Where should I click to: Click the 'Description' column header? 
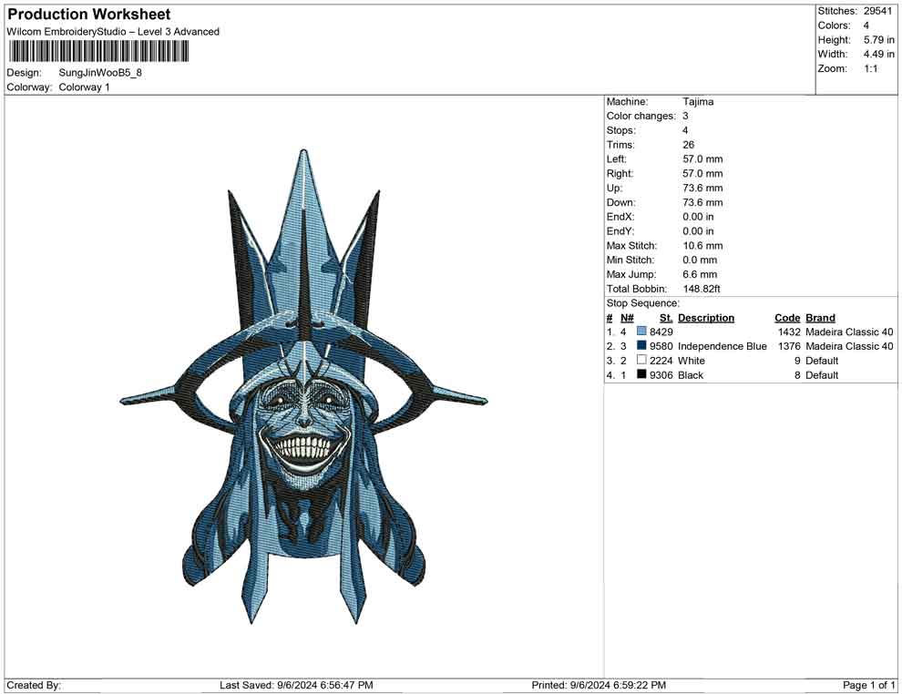click(706, 317)
